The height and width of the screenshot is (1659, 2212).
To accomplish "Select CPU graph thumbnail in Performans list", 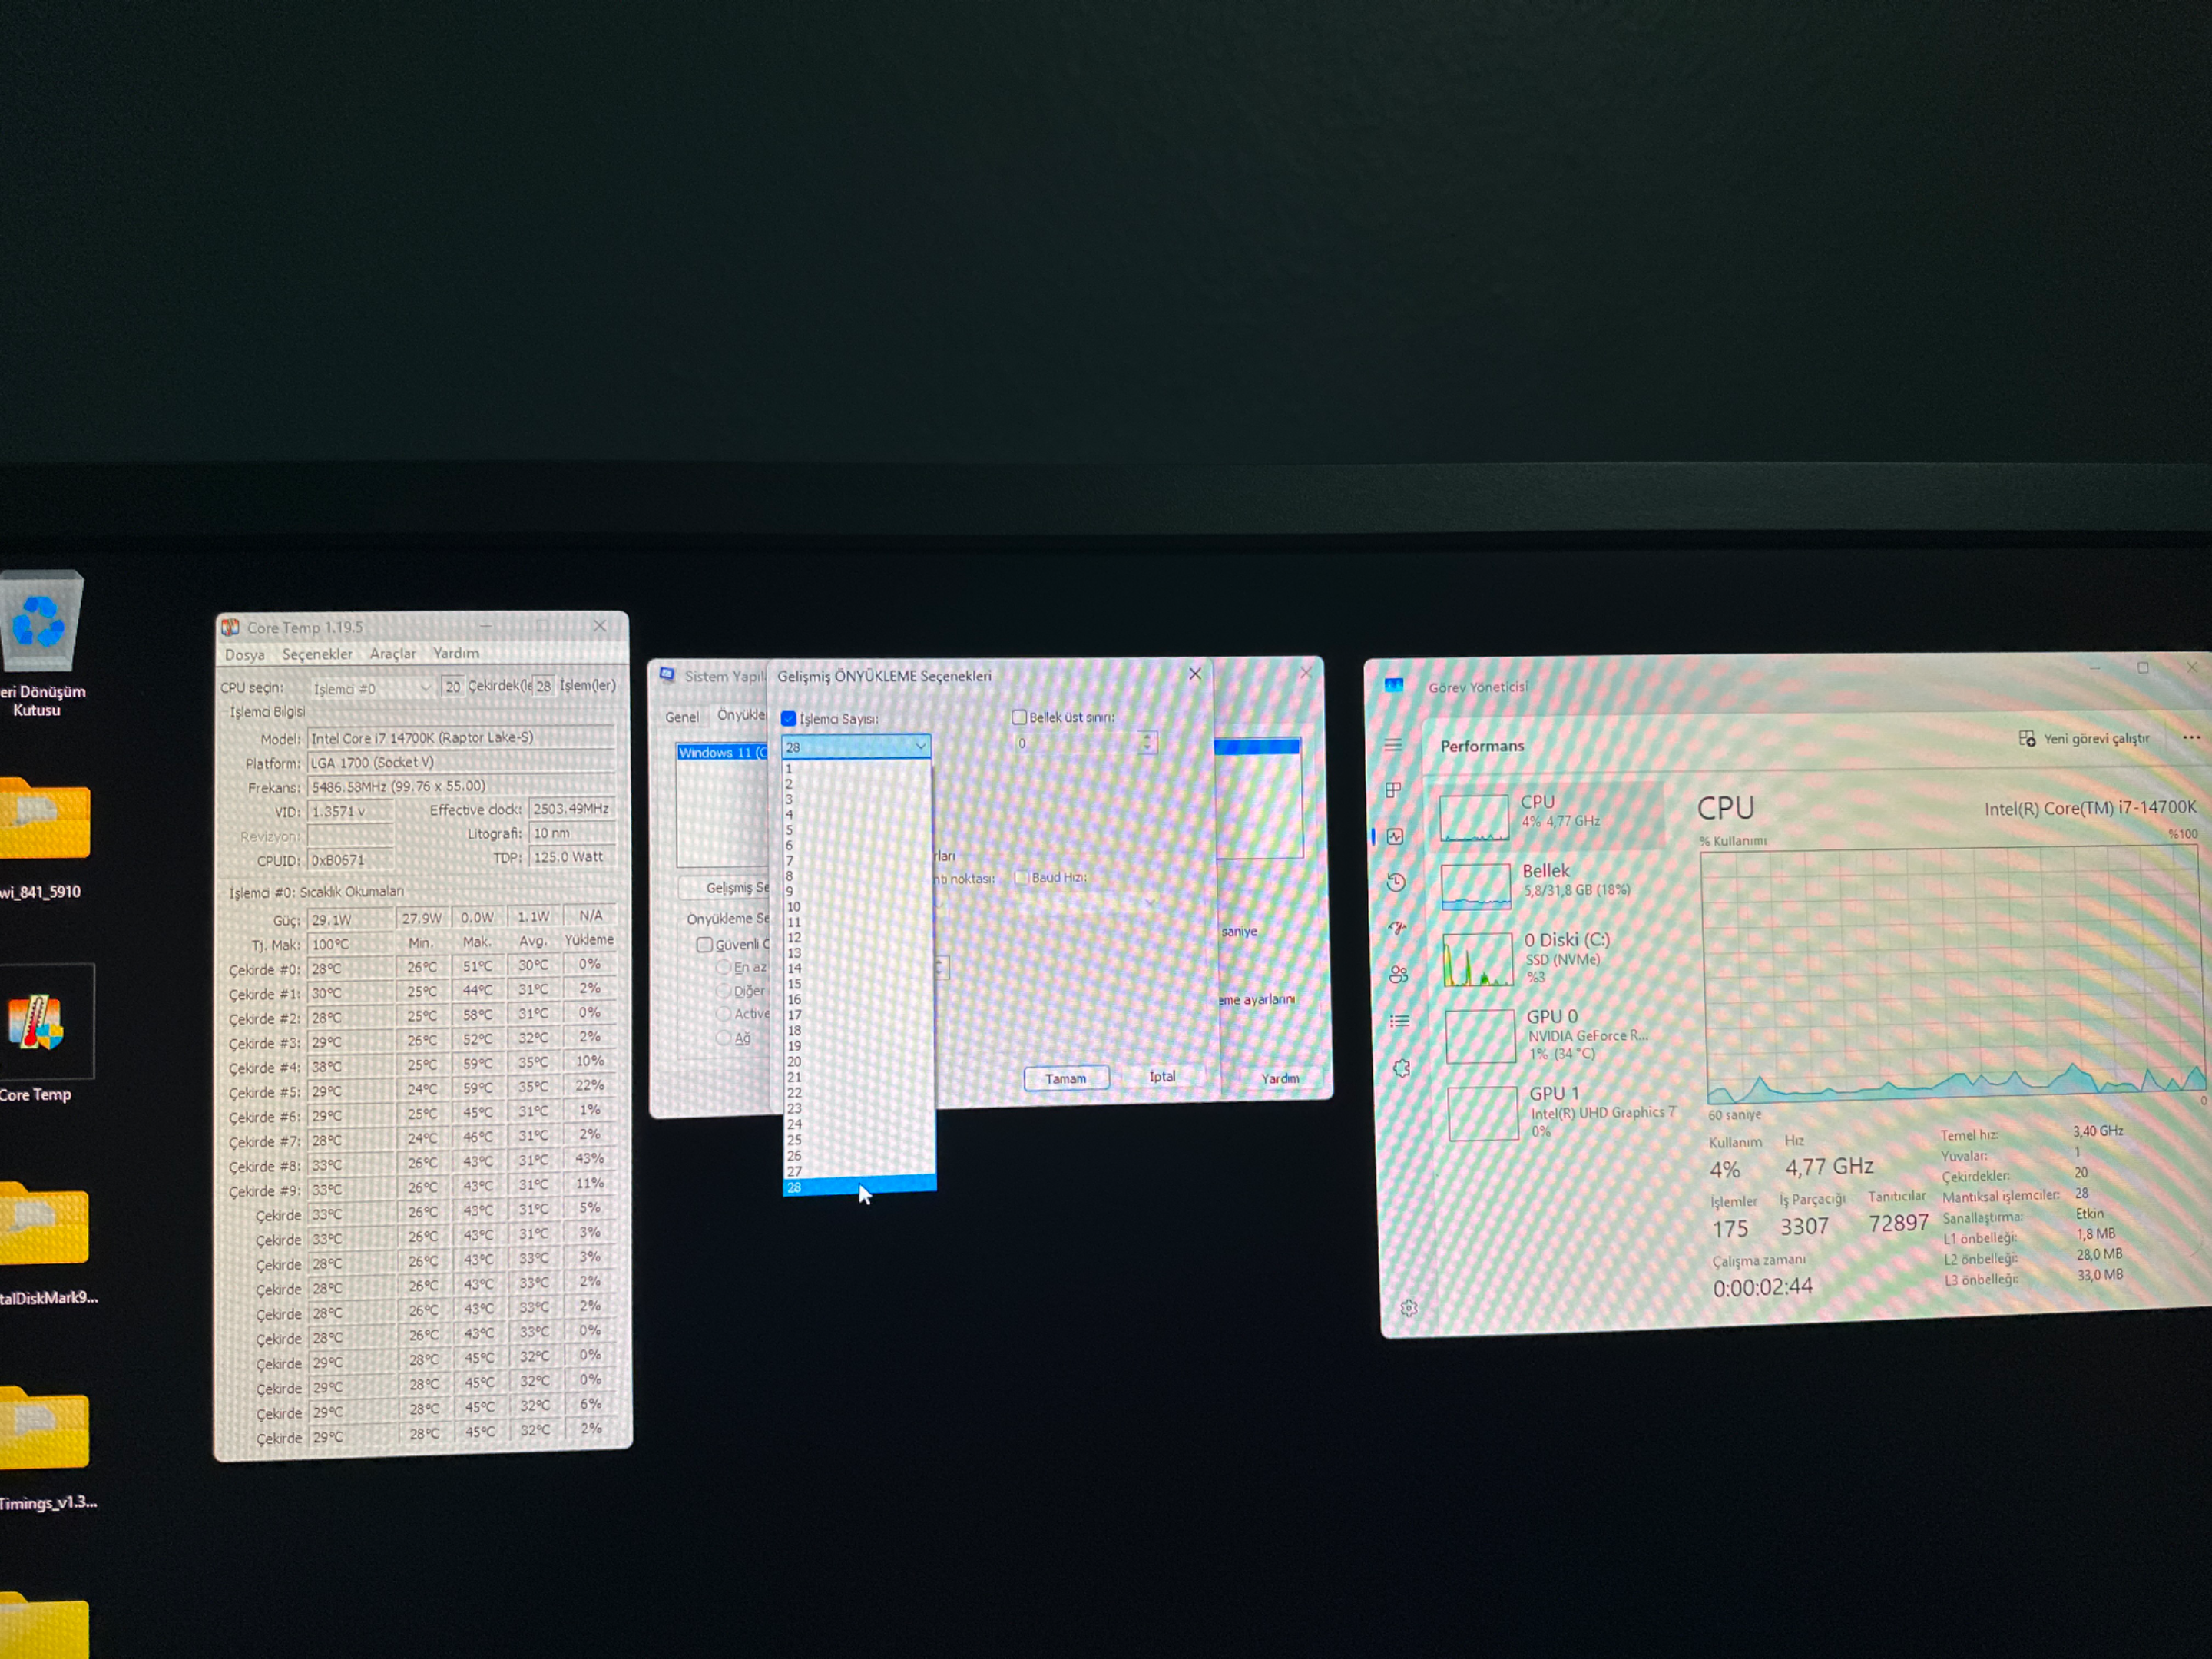I will pos(1473,817).
